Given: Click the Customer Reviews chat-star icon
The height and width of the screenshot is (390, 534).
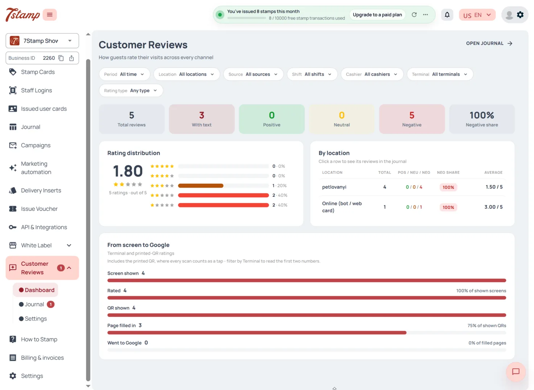Looking at the screenshot, I should [x=13, y=268].
